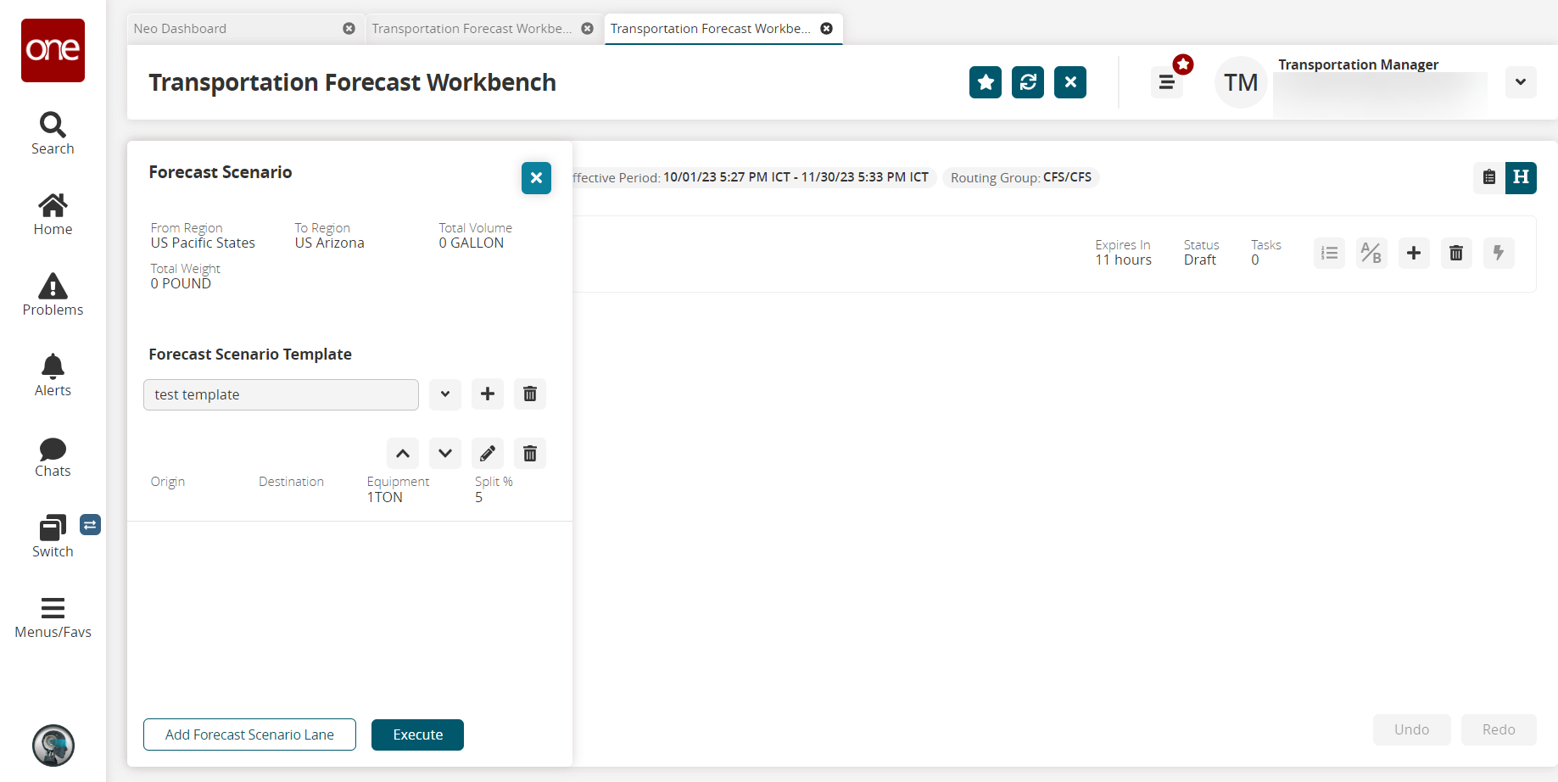Screen dimensions: 1558x782
Task: Open Menus/Favs in the sidebar
Action: [x=53, y=618]
